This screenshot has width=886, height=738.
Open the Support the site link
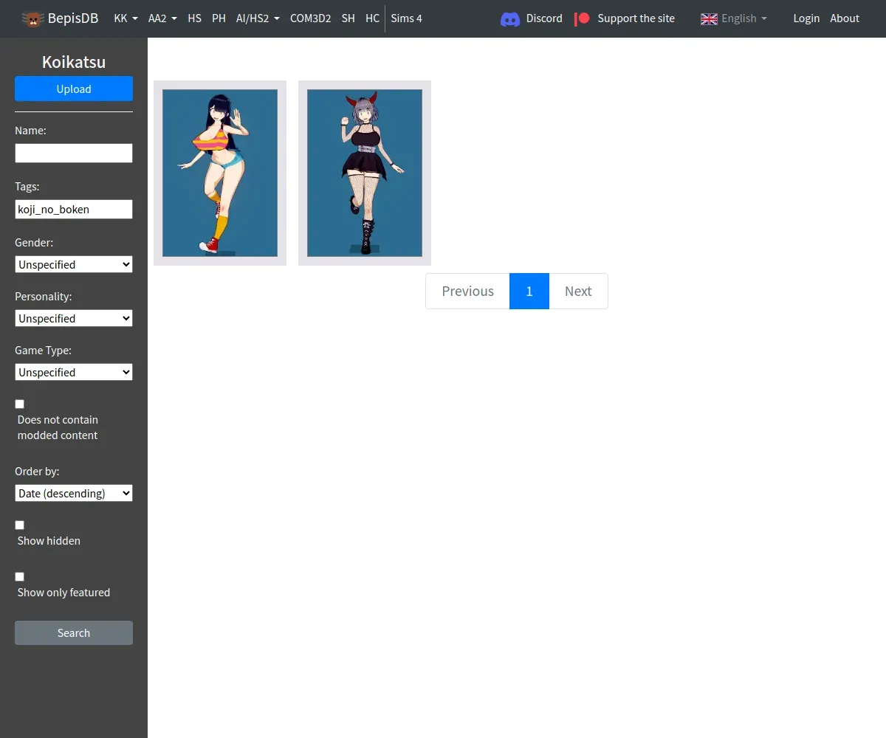[x=636, y=18]
